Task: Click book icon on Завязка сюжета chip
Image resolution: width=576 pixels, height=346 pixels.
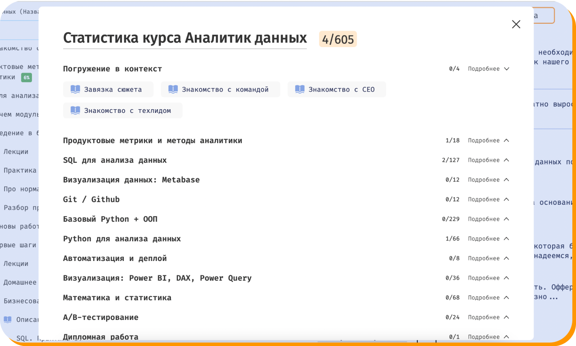Action: 75,90
